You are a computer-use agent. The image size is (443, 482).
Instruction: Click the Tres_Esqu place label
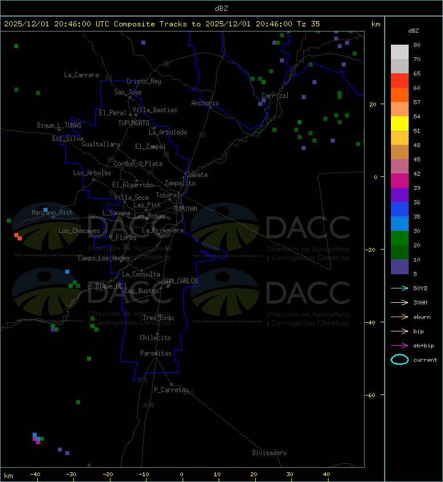(x=159, y=318)
